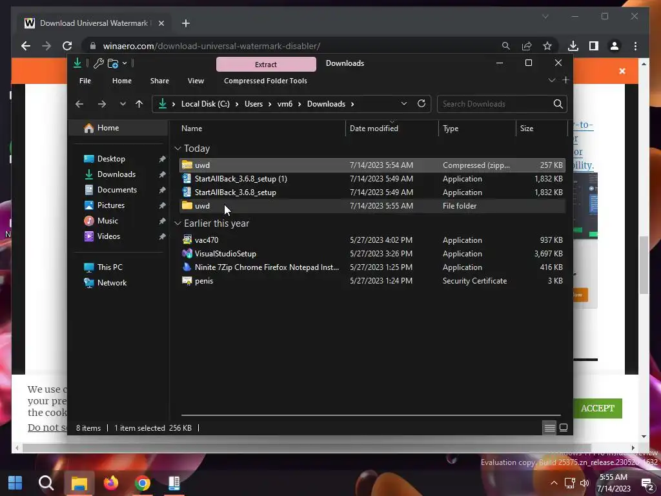Select This PC in the navigation pane
This screenshot has width=661, height=496.
[110, 267]
